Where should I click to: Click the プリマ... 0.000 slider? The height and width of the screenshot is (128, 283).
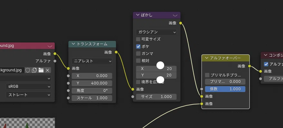(225, 82)
